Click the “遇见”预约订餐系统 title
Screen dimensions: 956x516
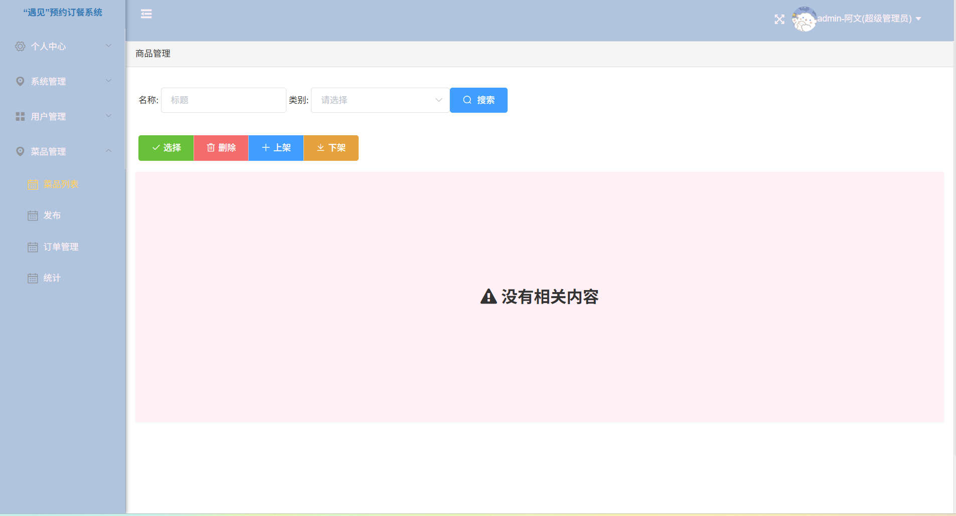pos(63,13)
